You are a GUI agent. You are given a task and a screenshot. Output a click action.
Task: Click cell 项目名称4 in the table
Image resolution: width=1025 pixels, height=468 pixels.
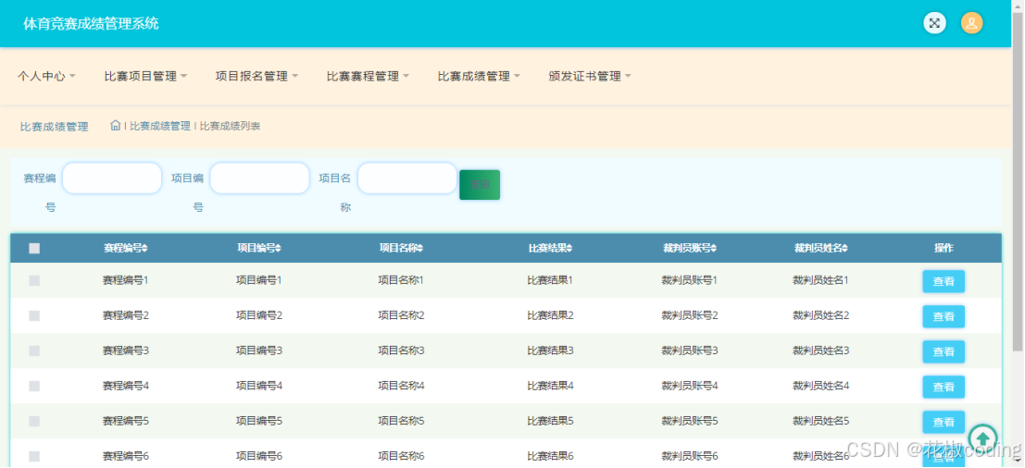tap(401, 387)
